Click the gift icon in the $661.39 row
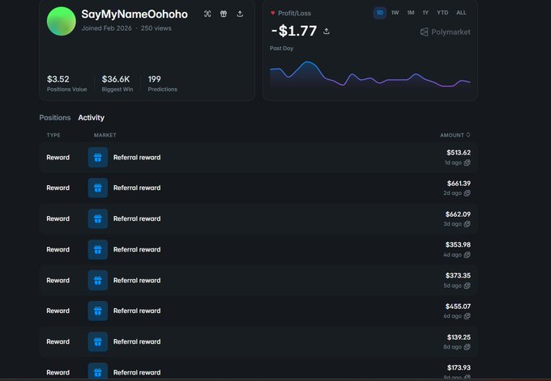 coord(98,188)
